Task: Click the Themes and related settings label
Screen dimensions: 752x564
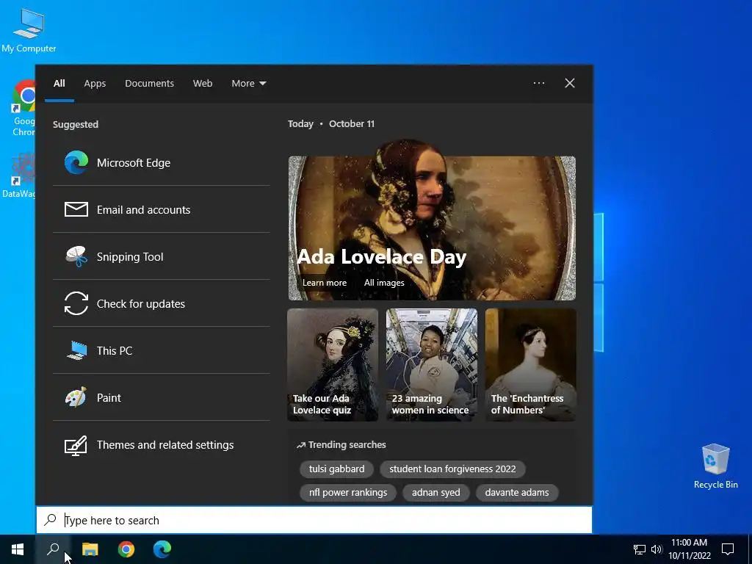Action: [x=165, y=445]
